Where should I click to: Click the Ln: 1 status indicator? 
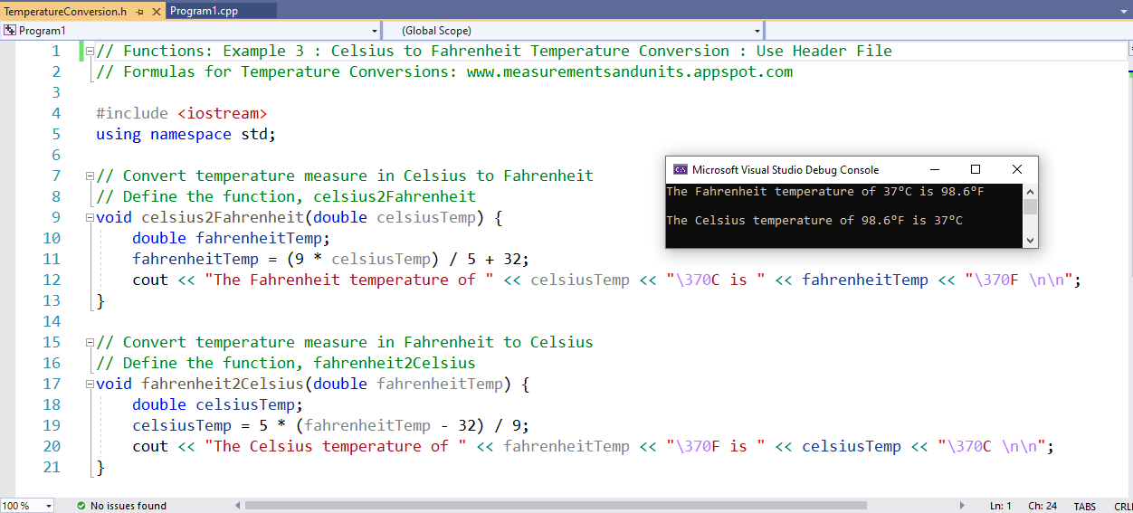(1001, 506)
